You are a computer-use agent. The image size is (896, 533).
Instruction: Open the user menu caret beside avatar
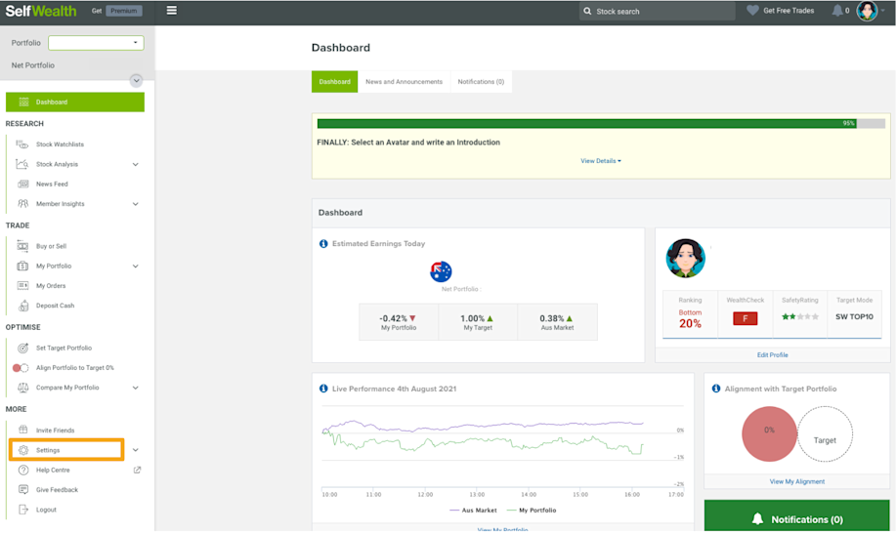(883, 11)
